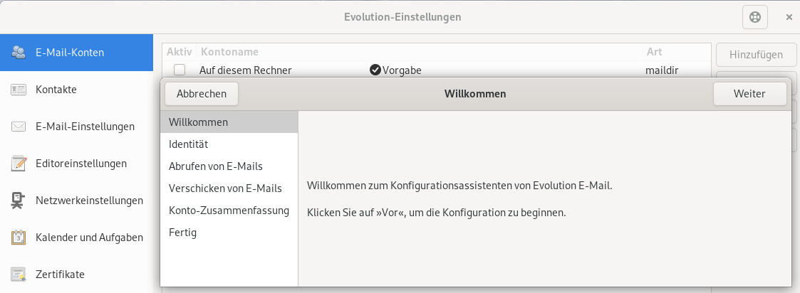Go to 'Verschicken von E-Mails' step

[x=225, y=188]
